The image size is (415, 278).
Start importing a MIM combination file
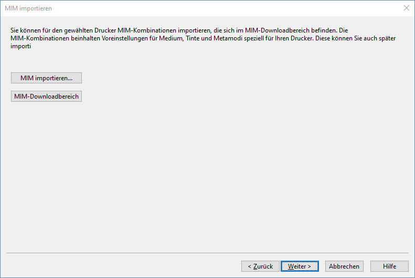[x=46, y=78]
